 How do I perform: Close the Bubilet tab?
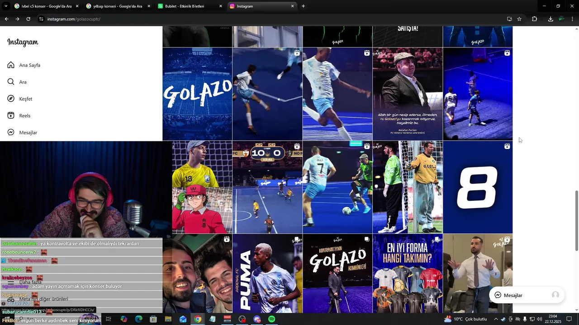point(221,6)
